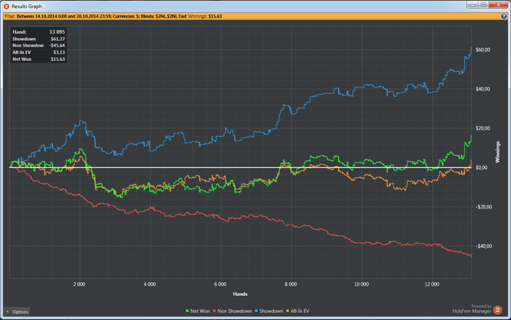
Task: Click the blue Showdown legend swatch
Action: pyautogui.click(x=256, y=311)
